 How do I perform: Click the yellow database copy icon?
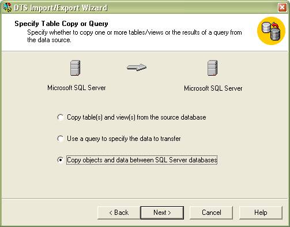[x=271, y=31]
